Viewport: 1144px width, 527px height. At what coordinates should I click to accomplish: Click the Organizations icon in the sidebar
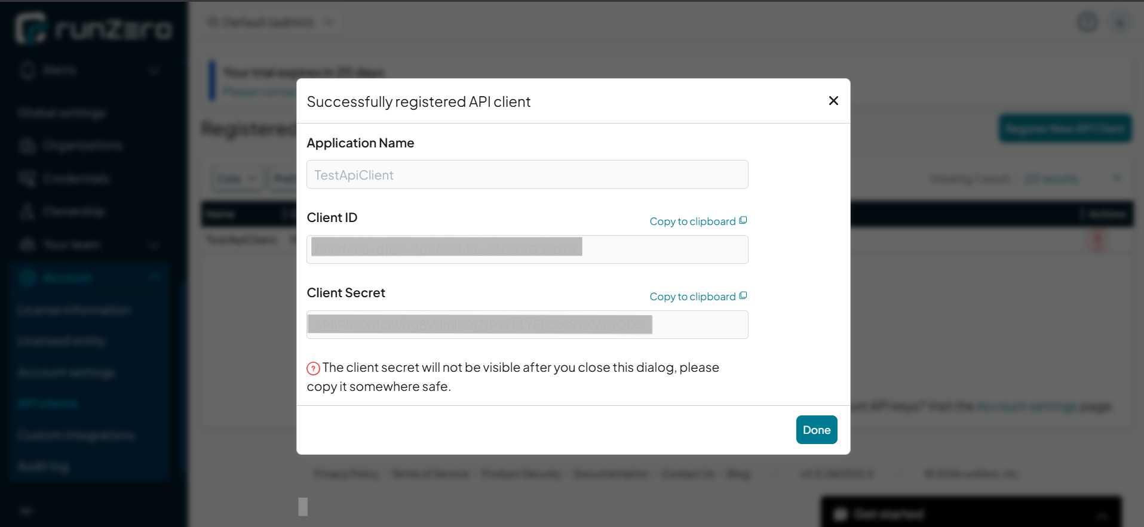pyautogui.click(x=27, y=145)
